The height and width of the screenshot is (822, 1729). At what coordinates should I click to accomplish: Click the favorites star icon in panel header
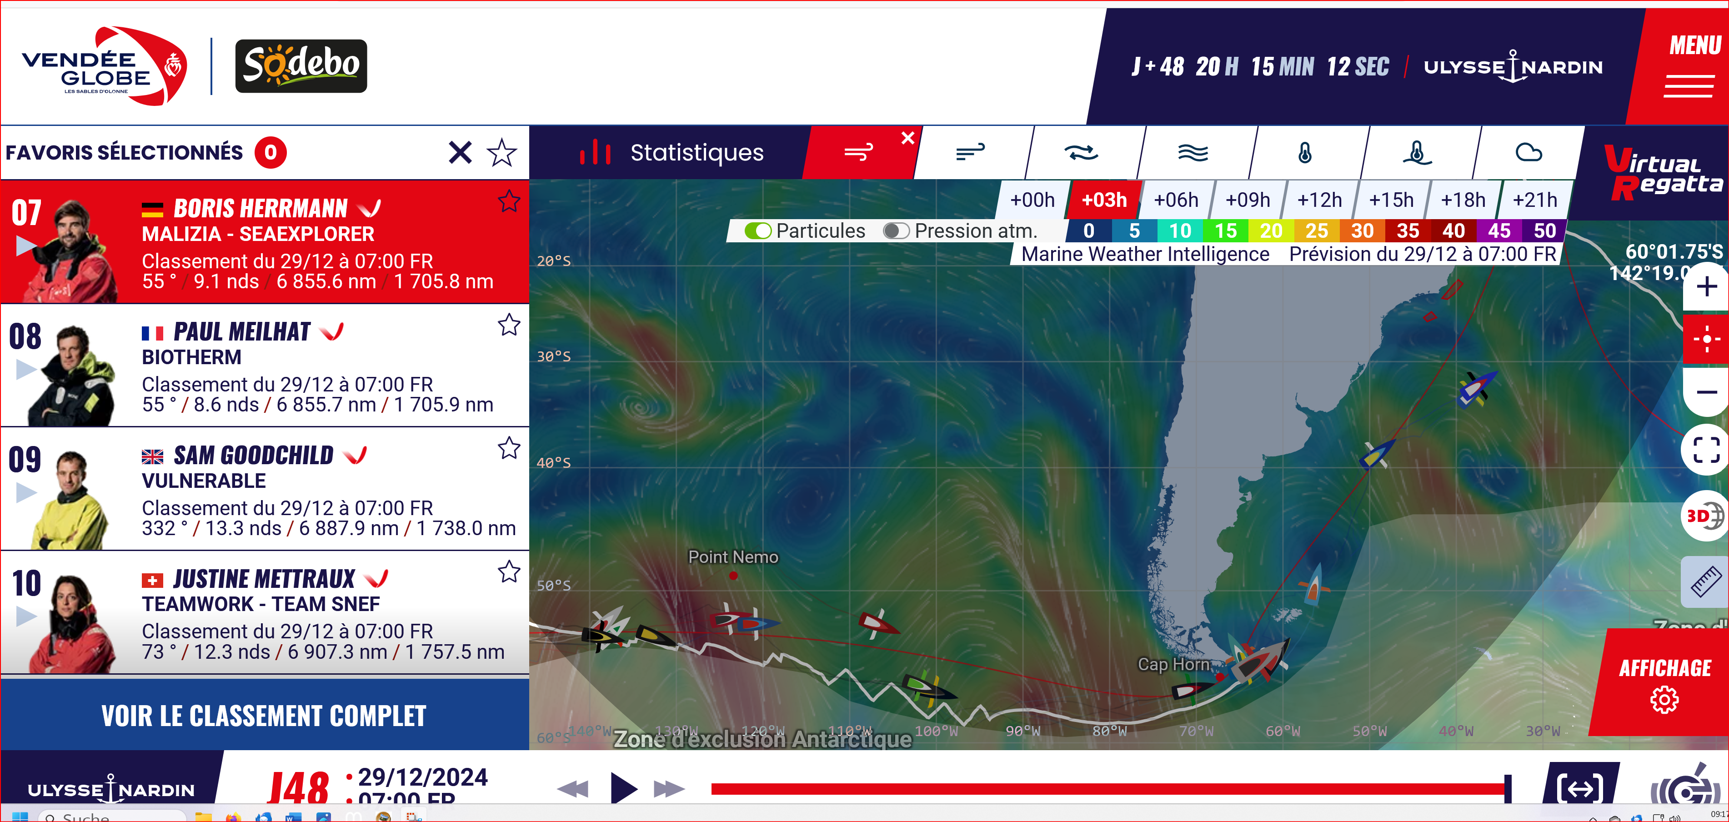[x=501, y=152]
